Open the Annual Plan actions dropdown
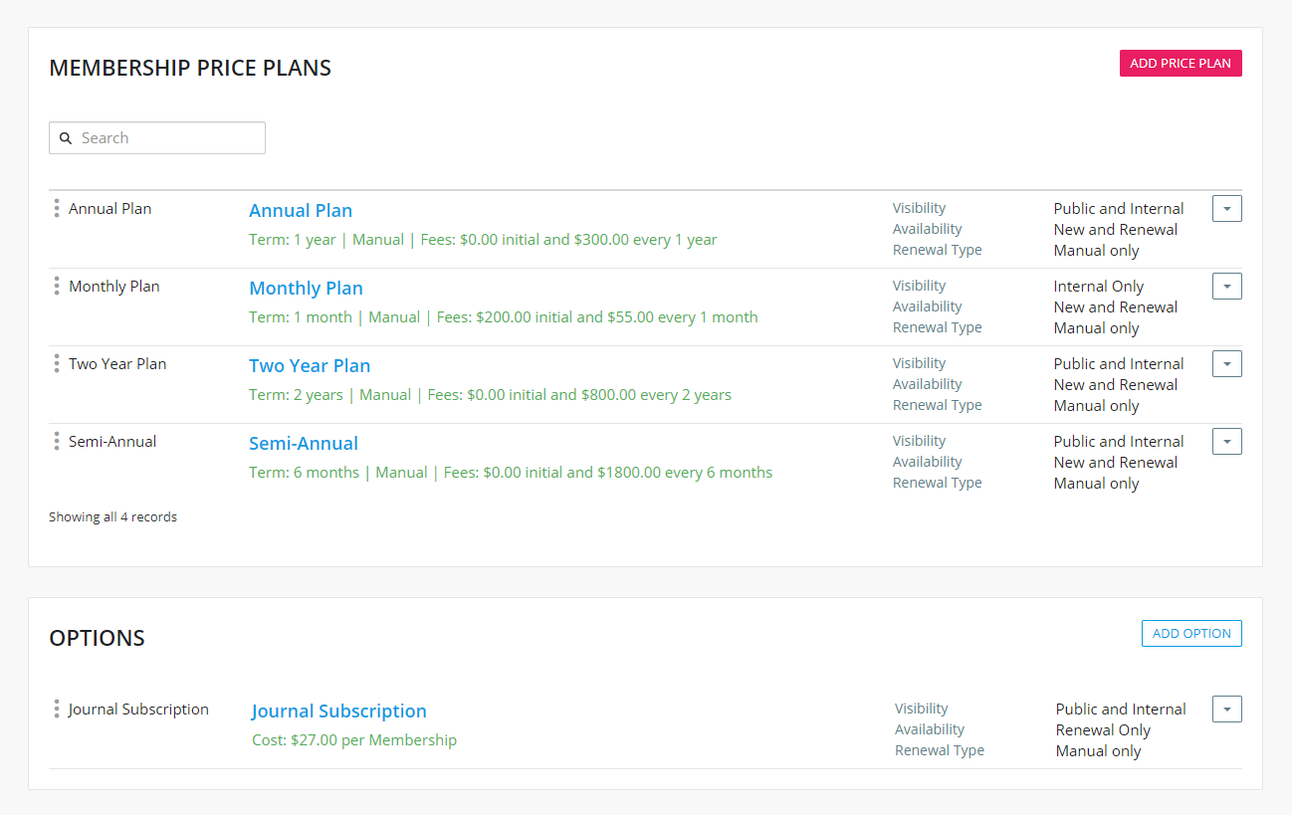The height and width of the screenshot is (815, 1292). tap(1226, 209)
